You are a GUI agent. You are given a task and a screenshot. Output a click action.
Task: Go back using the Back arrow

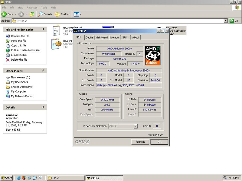7,14
